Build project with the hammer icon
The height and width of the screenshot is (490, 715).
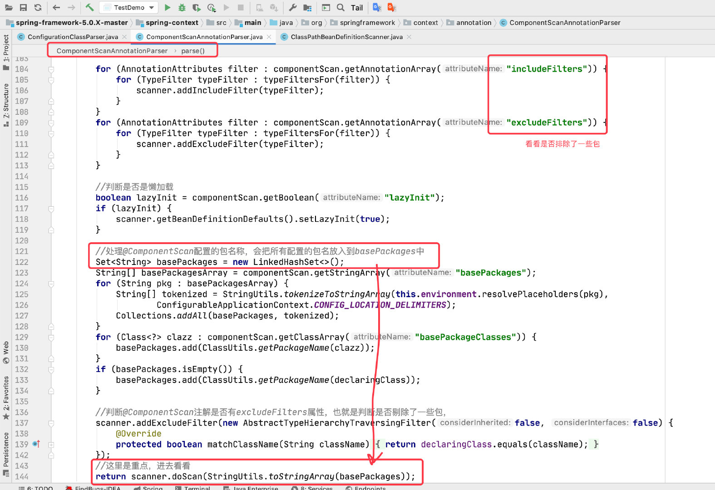pyautogui.click(x=89, y=7)
